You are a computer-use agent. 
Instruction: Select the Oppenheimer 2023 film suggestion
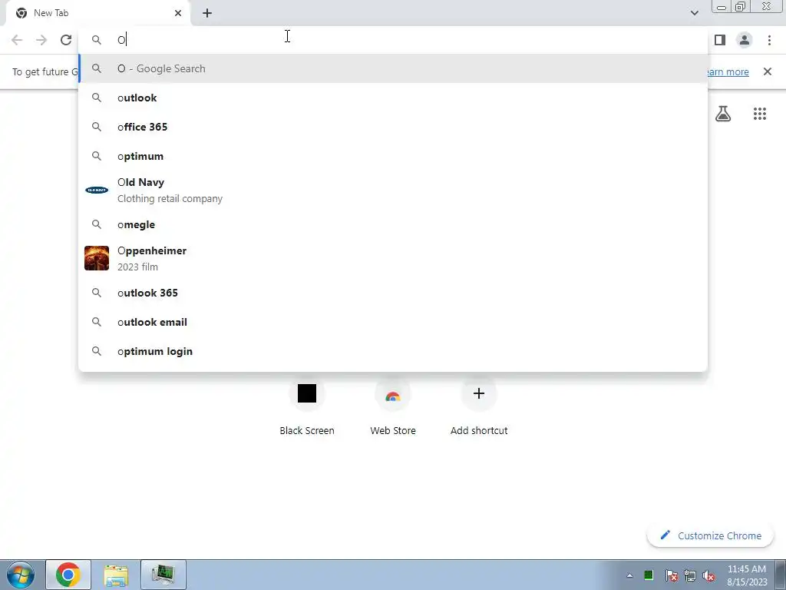tap(393, 258)
